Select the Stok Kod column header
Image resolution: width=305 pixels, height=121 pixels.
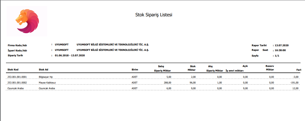coord(13,70)
